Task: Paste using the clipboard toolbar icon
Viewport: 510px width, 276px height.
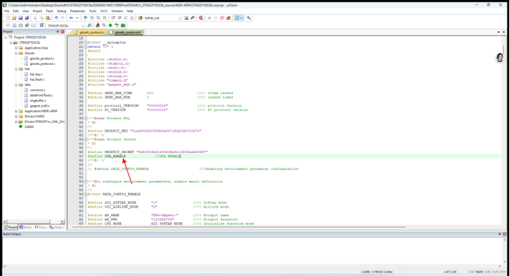Action: click(x=48, y=18)
